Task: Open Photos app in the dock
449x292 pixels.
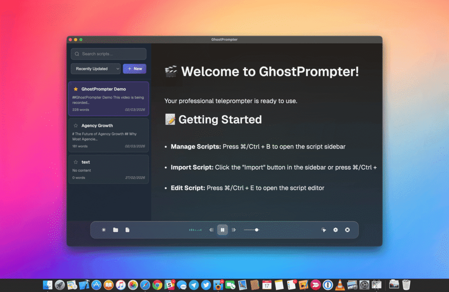Action: pyautogui.click(x=133, y=285)
